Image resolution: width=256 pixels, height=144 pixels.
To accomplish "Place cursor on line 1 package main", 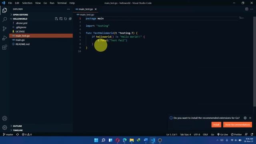I will (x=95, y=18).
